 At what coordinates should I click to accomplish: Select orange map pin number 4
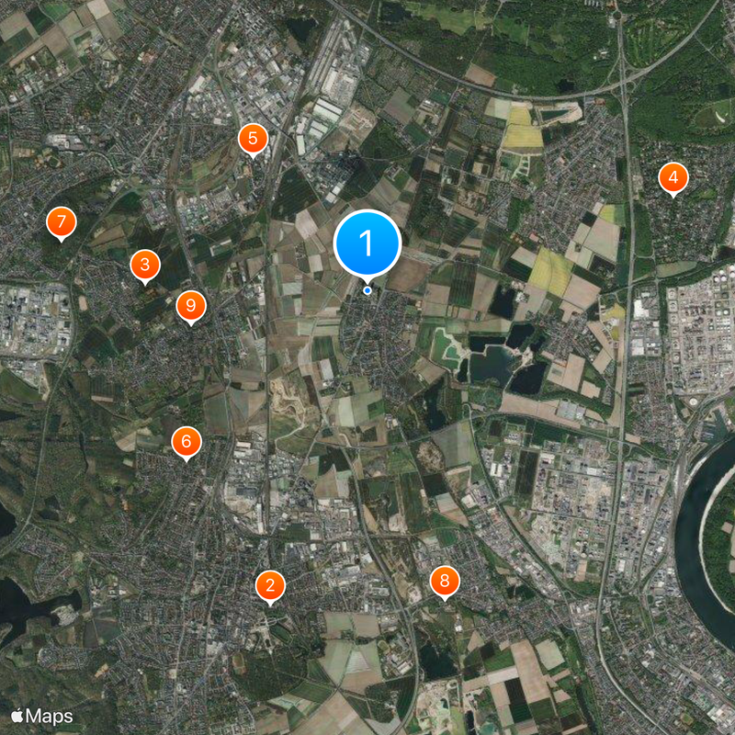pos(673,178)
